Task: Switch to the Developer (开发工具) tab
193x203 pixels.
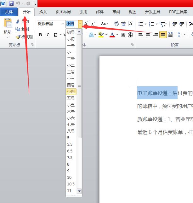Action: pos(152,12)
